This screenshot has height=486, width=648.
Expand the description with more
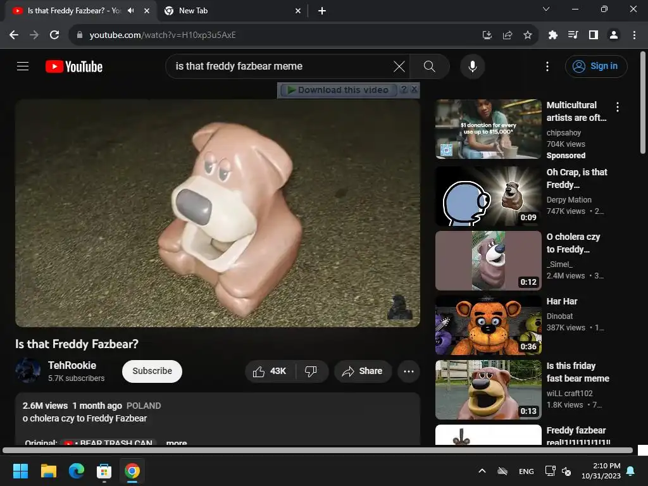coord(177,442)
